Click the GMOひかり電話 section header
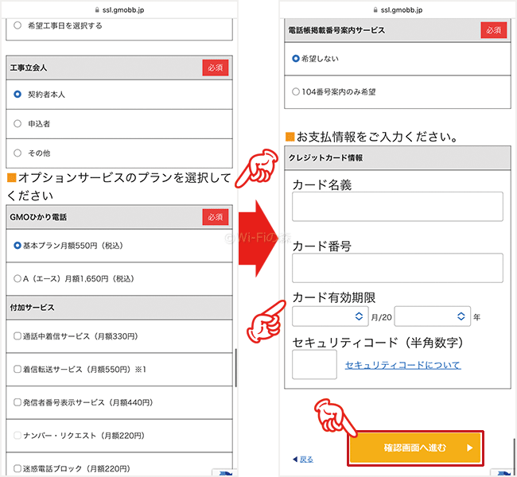The width and height of the screenshot is (517, 477). click(x=119, y=217)
